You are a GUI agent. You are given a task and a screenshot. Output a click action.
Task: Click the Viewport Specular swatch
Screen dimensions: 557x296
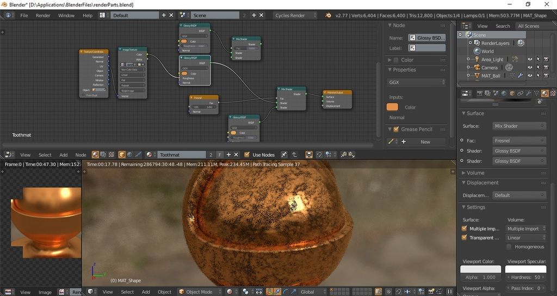526,269
